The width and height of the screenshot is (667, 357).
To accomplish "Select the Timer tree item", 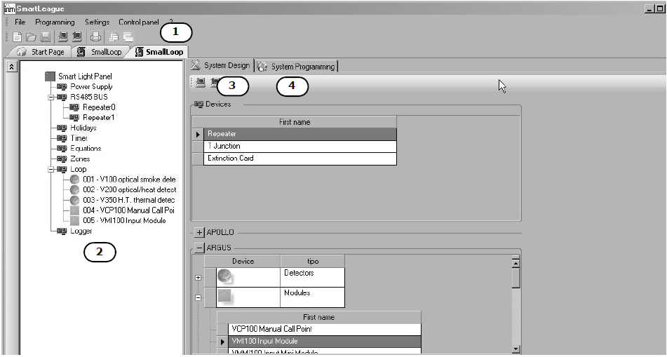I will click(79, 138).
